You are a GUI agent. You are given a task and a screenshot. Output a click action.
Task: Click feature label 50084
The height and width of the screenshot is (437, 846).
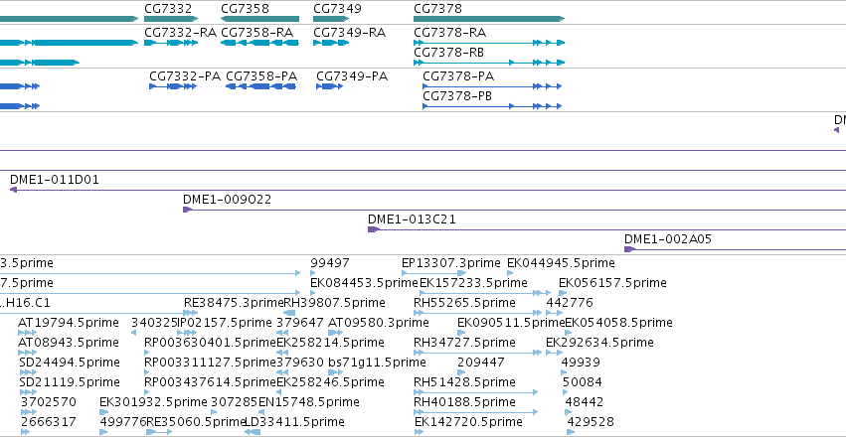[583, 382]
